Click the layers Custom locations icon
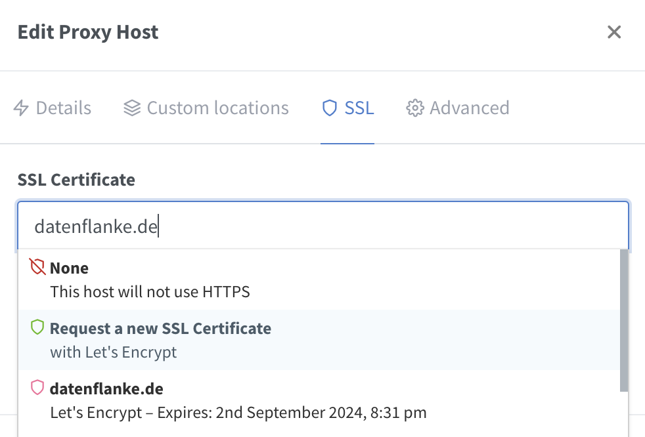 pos(132,108)
